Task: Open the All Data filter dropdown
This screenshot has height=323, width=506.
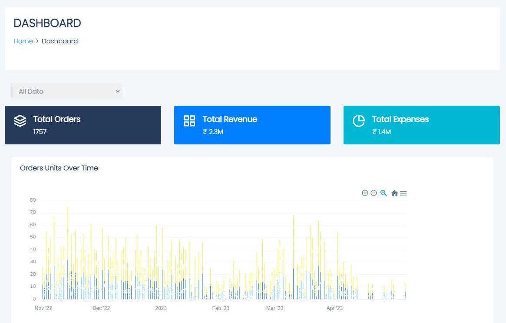Action: [x=66, y=91]
